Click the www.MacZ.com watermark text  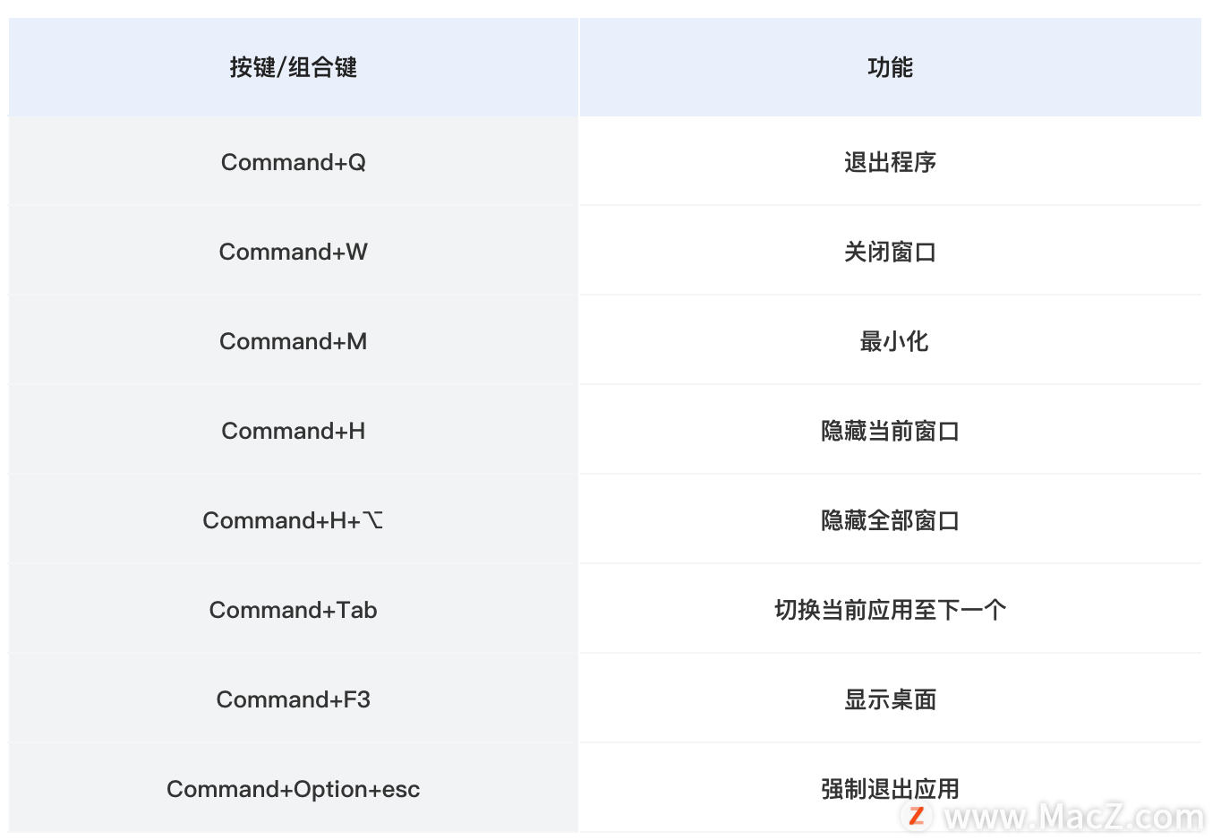tap(1074, 818)
